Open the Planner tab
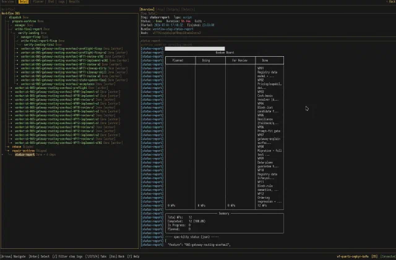The image size is (396, 260). point(38,1)
